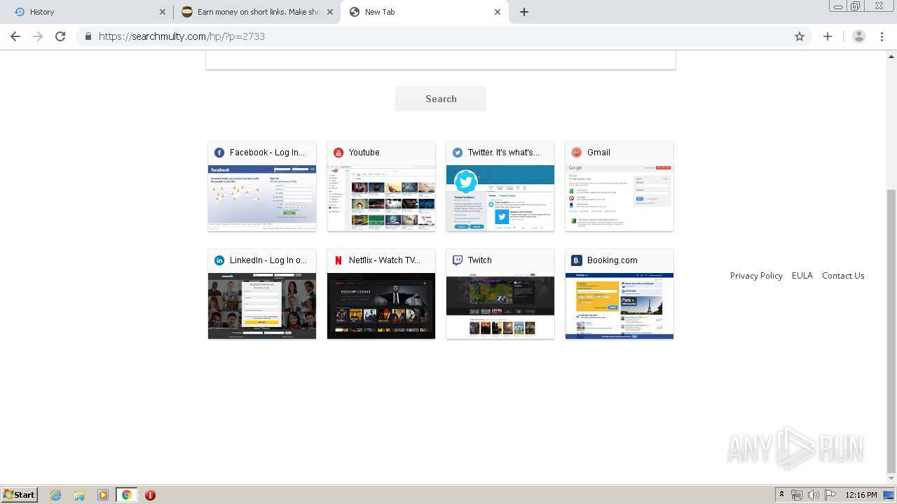Click the search text box on the page

coord(441,60)
